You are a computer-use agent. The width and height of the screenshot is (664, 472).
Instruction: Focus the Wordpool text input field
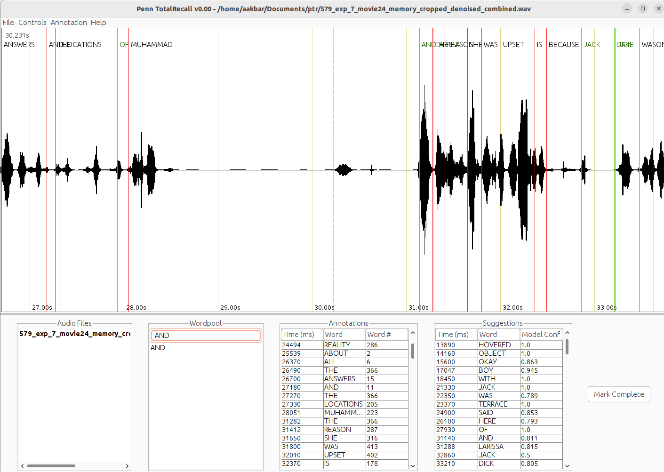[206, 335]
